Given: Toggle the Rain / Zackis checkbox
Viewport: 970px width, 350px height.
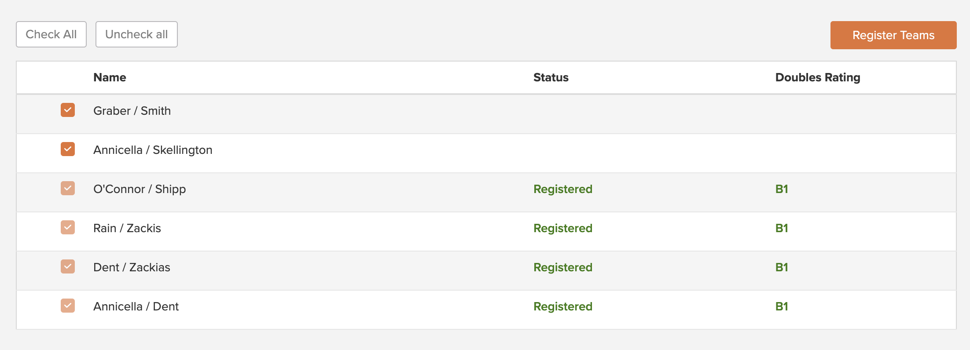Looking at the screenshot, I should tap(68, 227).
